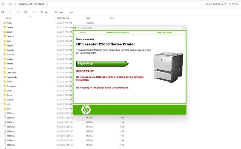Select the Arabic folder icon
This screenshot has width=241, height=149.
pyautogui.click(x=5, y=23)
